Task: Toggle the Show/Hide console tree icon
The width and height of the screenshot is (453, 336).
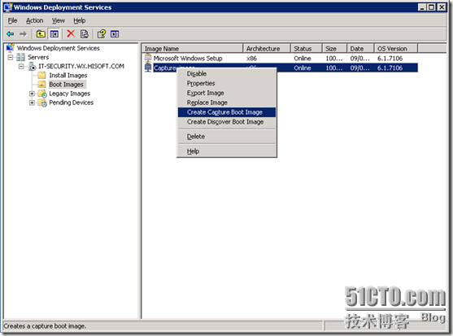Action: coord(54,34)
